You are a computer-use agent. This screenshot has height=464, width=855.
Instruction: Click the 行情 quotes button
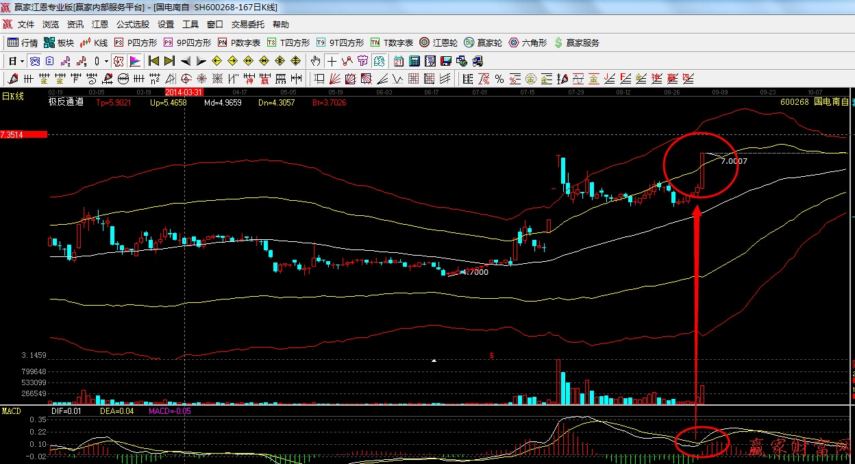click(23, 42)
